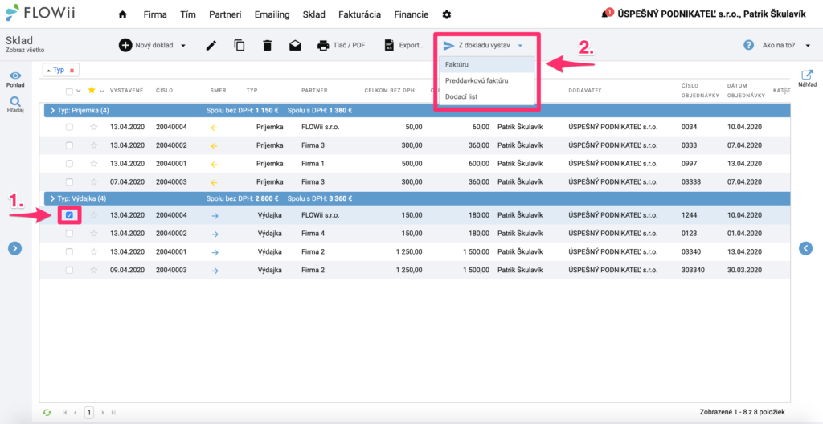The height and width of the screenshot is (424, 823).
Task: Choose Preddavkovú faktúru from the dropdown
Action: tap(486, 81)
